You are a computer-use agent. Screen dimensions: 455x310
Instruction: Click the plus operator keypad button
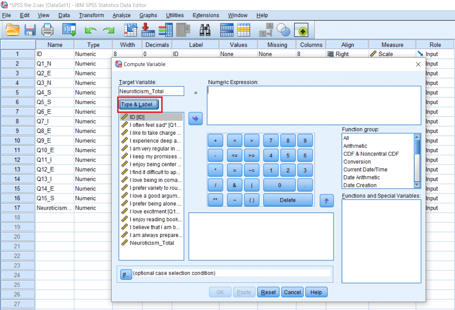tap(215, 141)
